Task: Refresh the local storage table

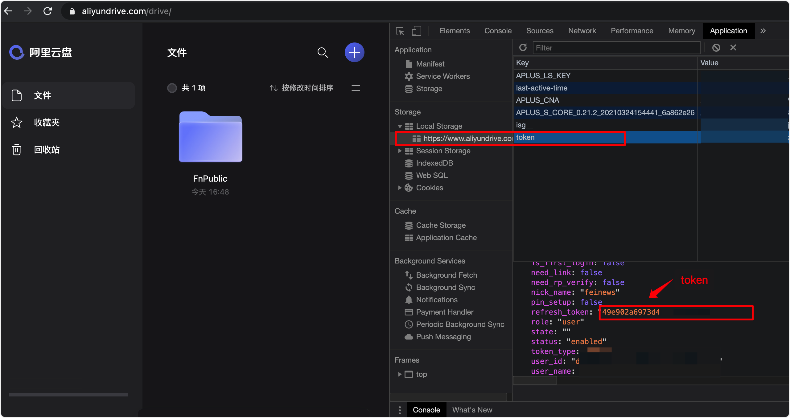Action: (x=523, y=47)
